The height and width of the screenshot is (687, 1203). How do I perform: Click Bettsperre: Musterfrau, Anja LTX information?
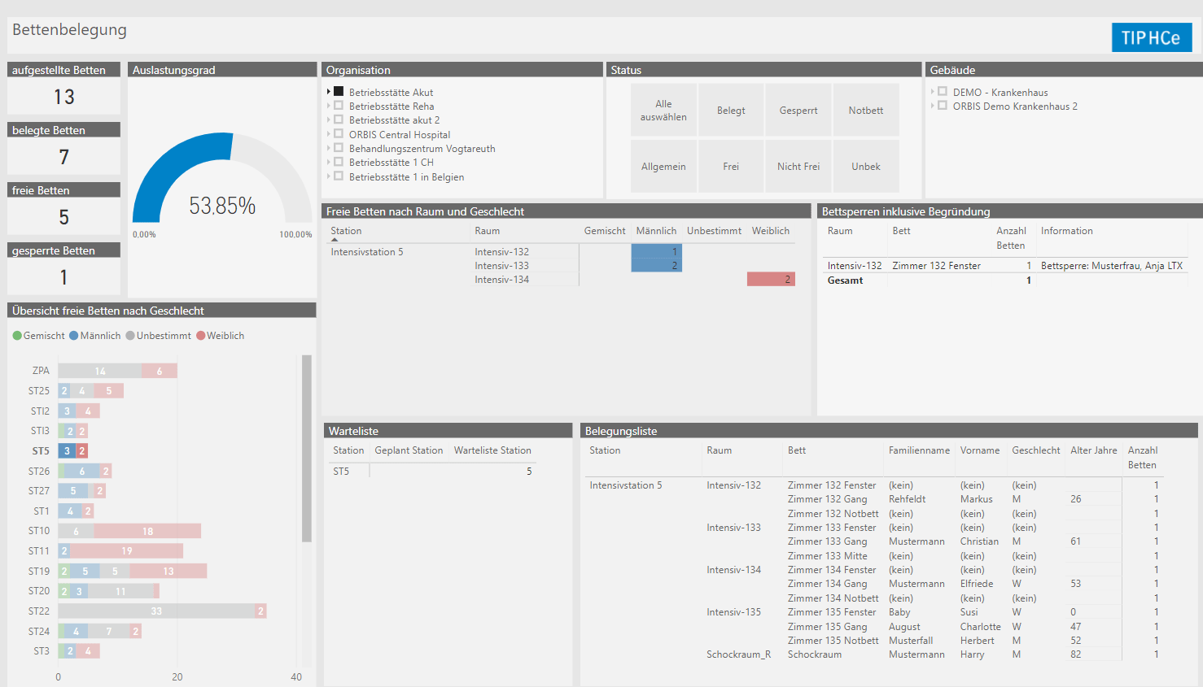pyautogui.click(x=1112, y=266)
